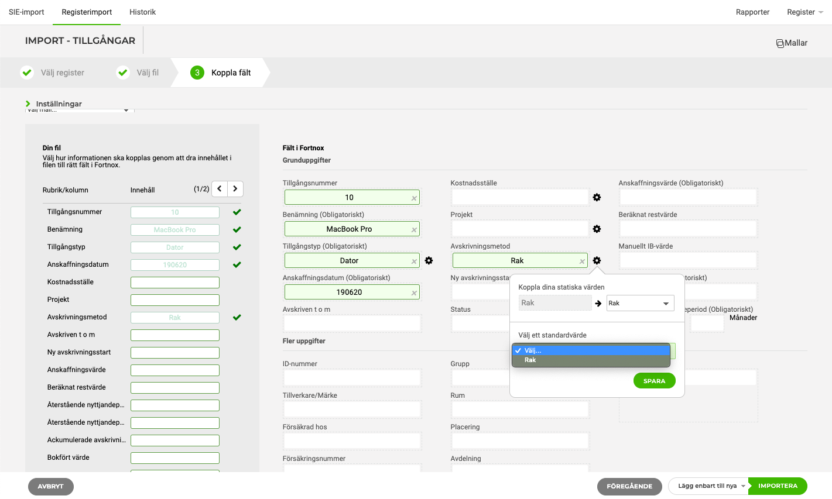Screen dimensions: 832x499
Task: Open settings gear next to Kostnadsställe field
Action: point(597,198)
